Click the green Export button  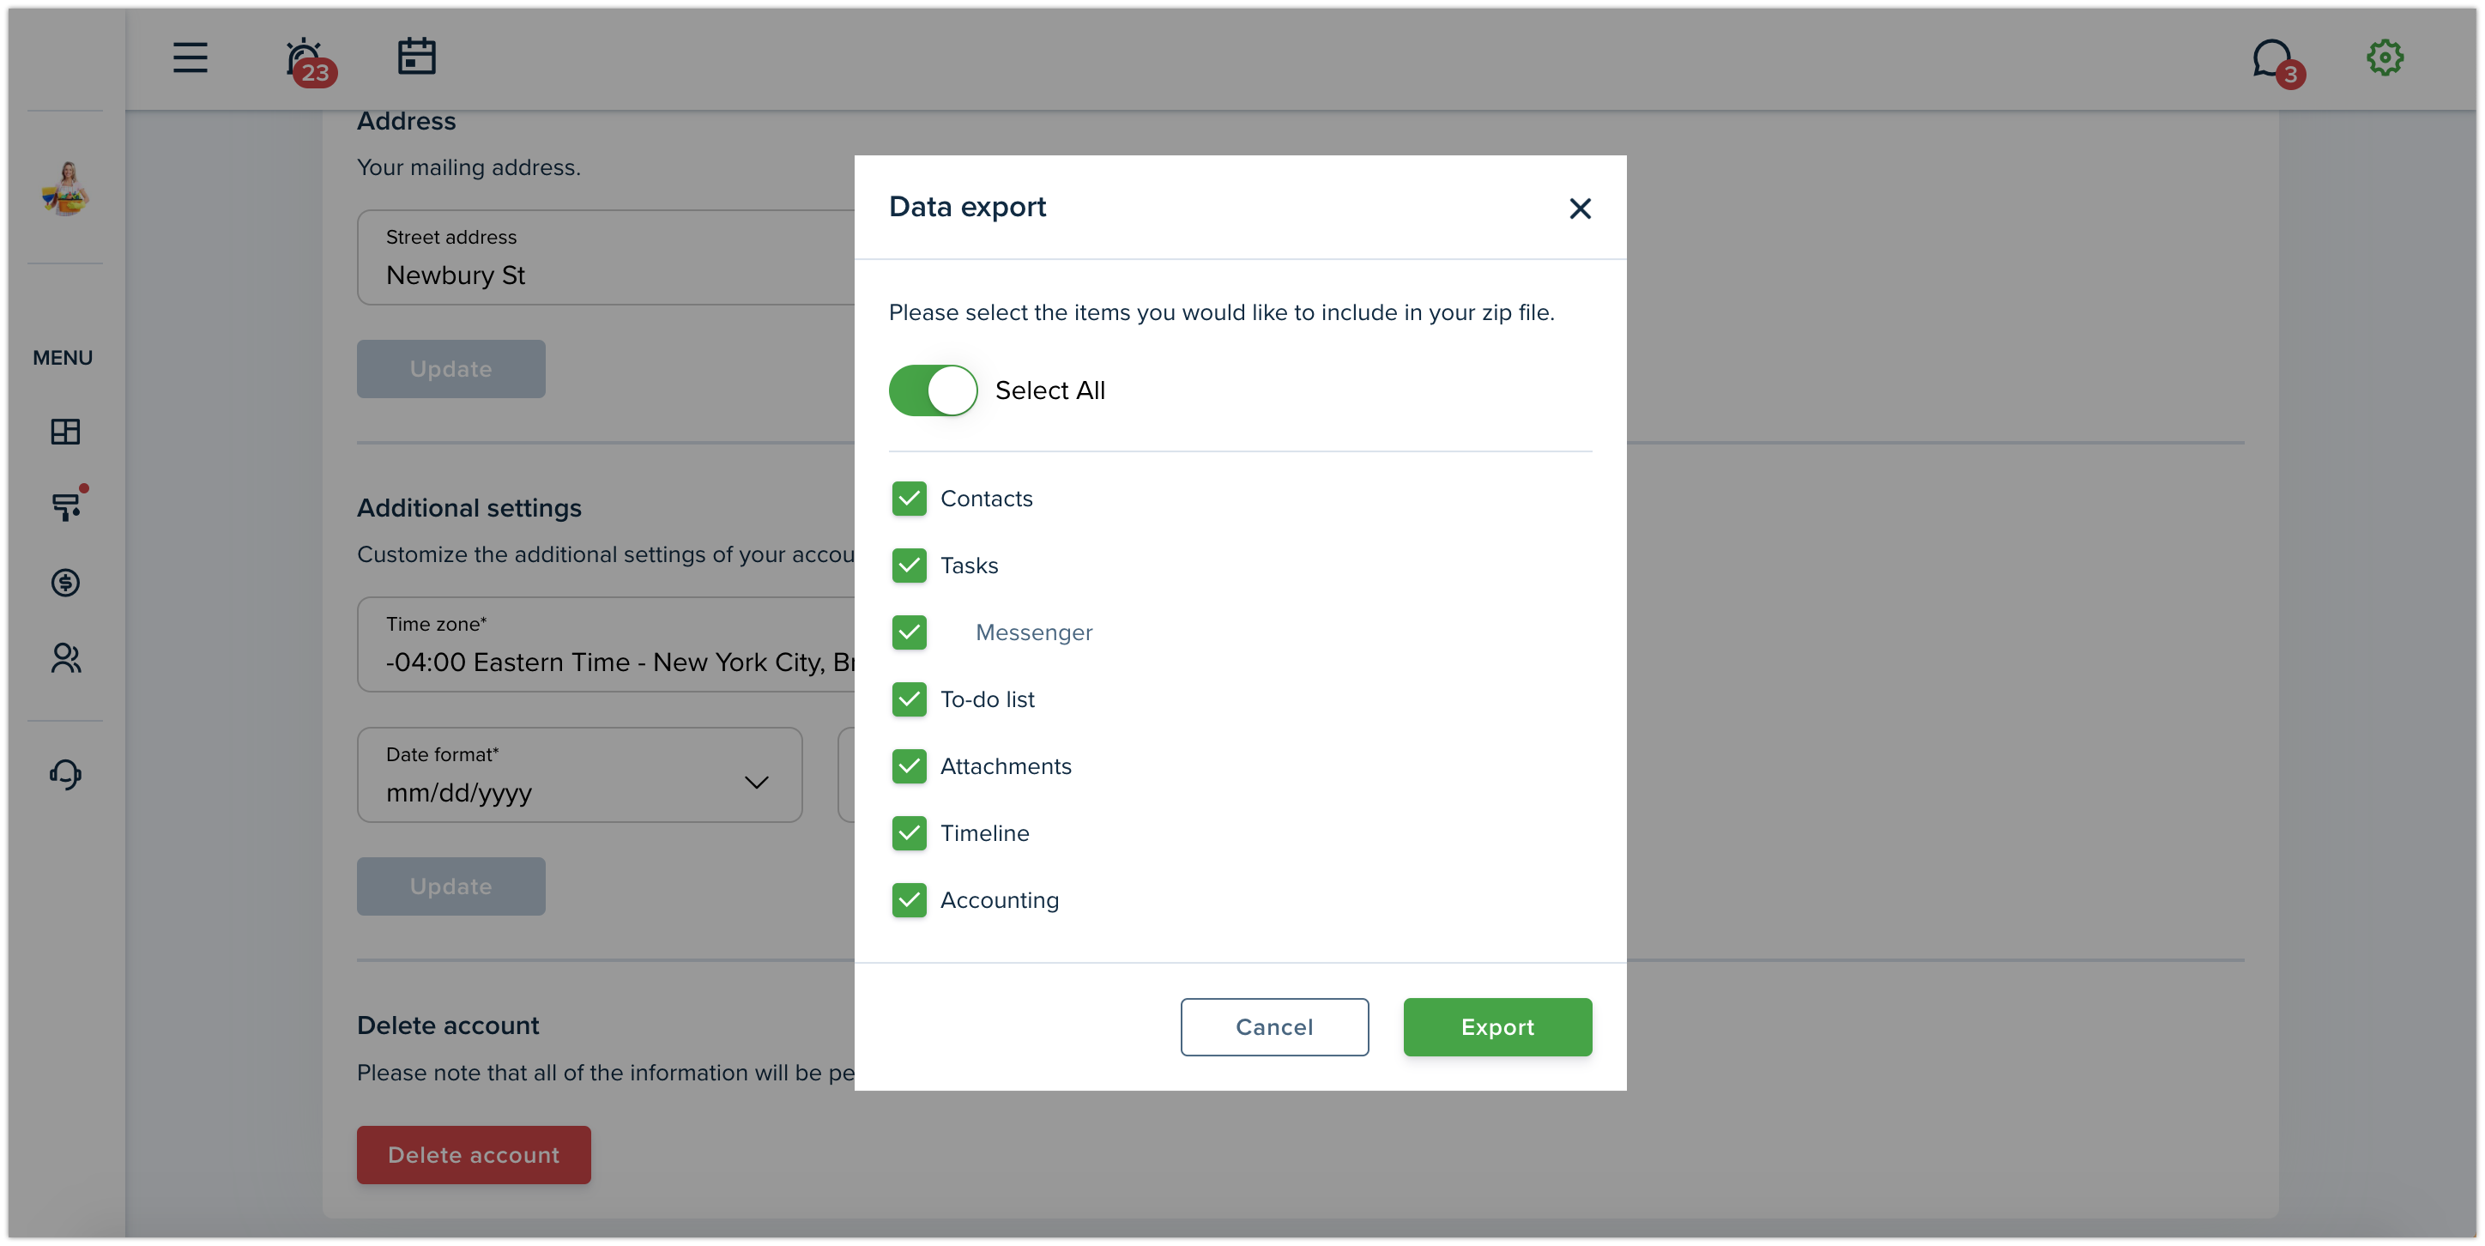[x=1497, y=1027]
